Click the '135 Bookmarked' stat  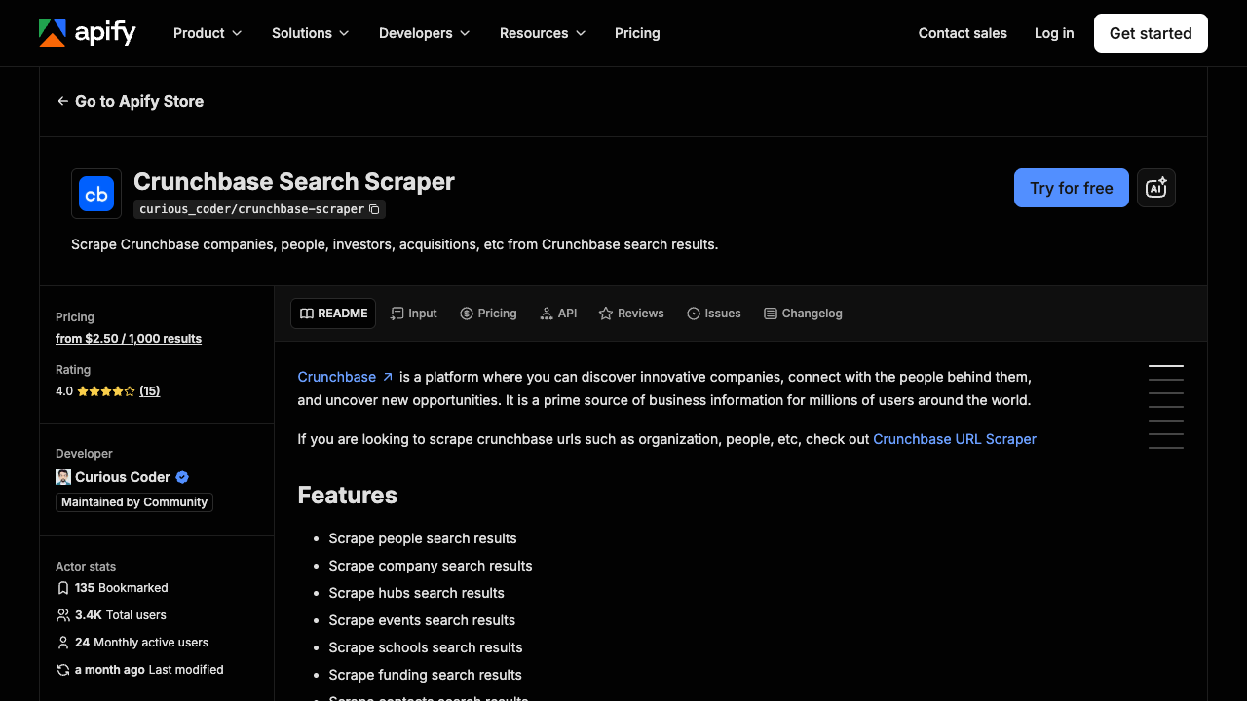[x=112, y=588]
